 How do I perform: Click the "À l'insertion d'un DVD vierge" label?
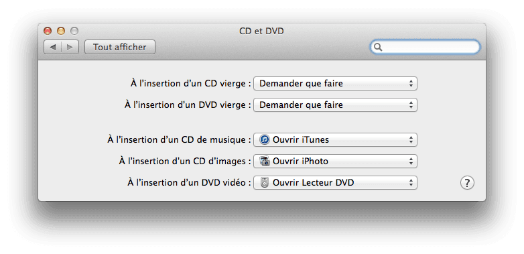coord(188,105)
